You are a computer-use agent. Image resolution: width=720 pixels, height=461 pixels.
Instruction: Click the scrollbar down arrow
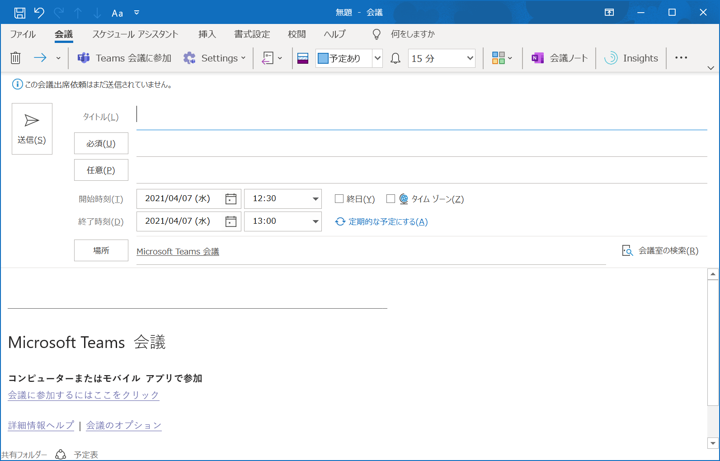713,443
